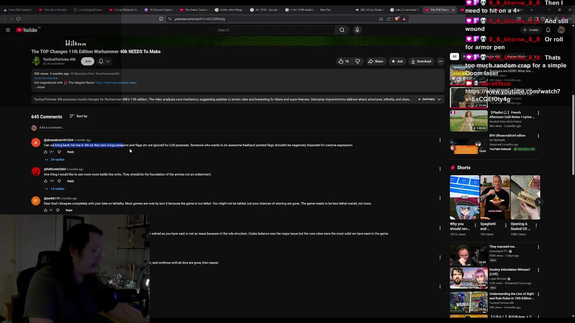Open the video's three-dot more actions

tap(440, 61)
